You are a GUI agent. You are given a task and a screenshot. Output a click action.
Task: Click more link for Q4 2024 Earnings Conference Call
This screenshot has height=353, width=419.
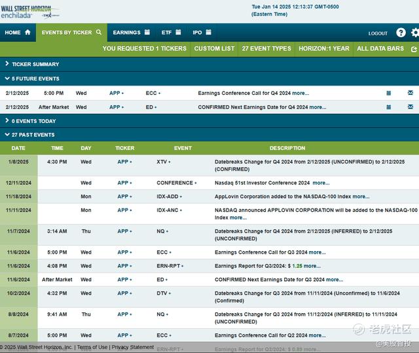[x=301, y=93]
